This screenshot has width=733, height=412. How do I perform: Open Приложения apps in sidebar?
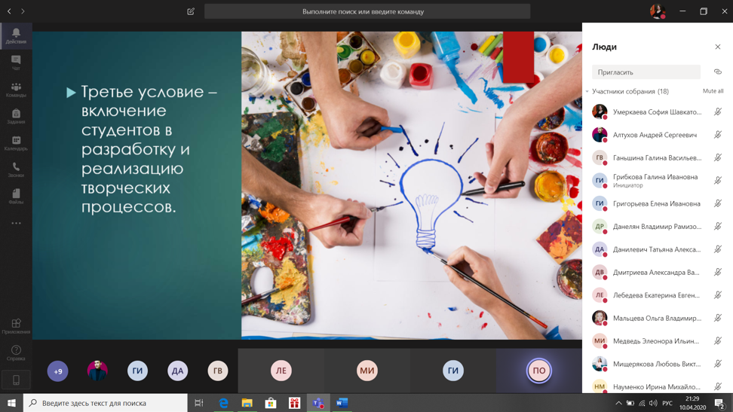[16, 325]
